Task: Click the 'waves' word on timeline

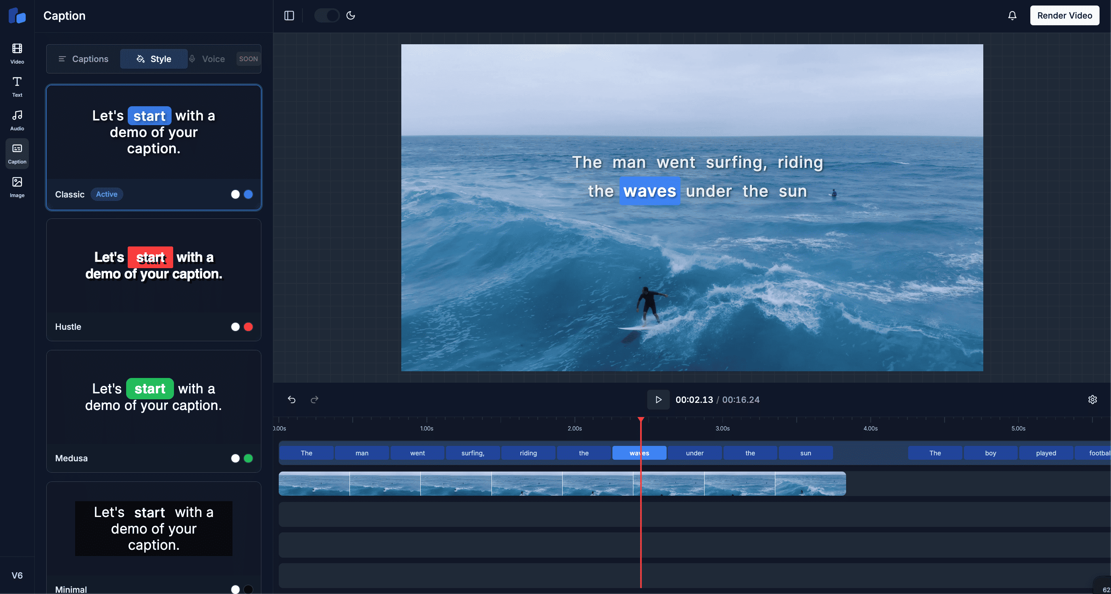Action: pyautogui.click(x=639, y=452)
